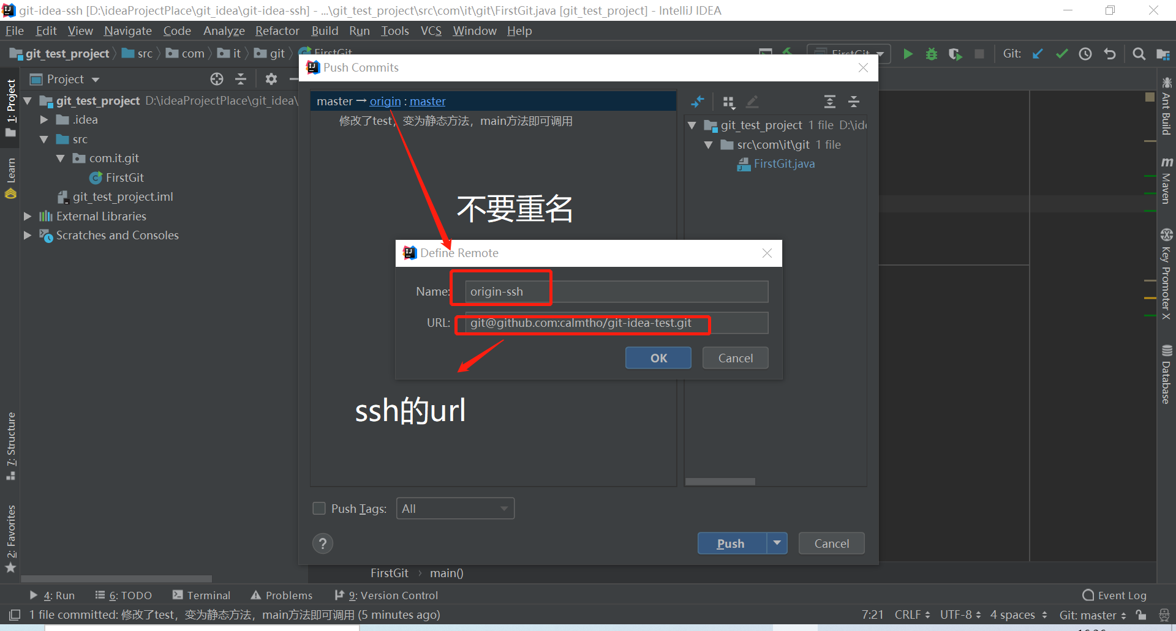The width and height of the screenshot is (1176, 631).
Task: Select git_test_project.iml file
Action: tap(115, 196)
